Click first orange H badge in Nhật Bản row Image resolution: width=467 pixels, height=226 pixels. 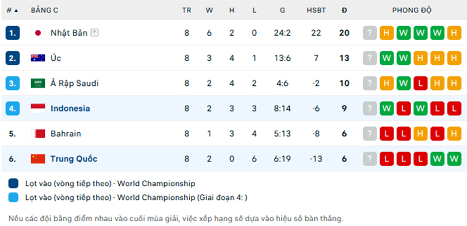click(387, 33)
